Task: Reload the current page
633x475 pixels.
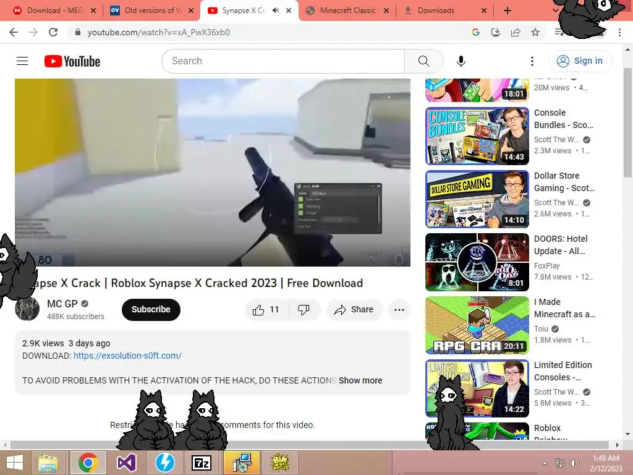Action: click(x=53, y=32)
